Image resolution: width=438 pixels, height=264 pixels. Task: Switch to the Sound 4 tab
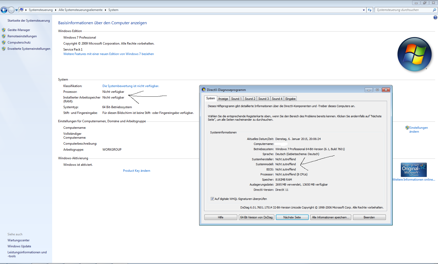pyautogui.click(x=277, y=99)
